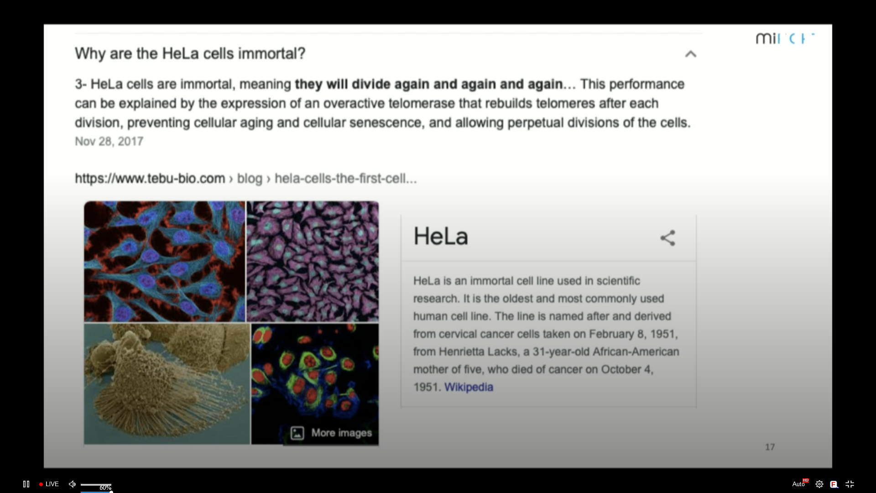Open the purple HeLa cells image

tap(313, 262)
